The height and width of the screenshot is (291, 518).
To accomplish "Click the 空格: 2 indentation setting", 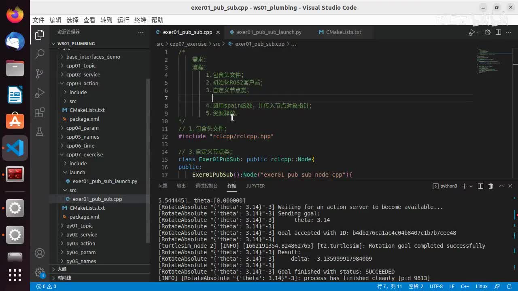I will tap(416, 287).
